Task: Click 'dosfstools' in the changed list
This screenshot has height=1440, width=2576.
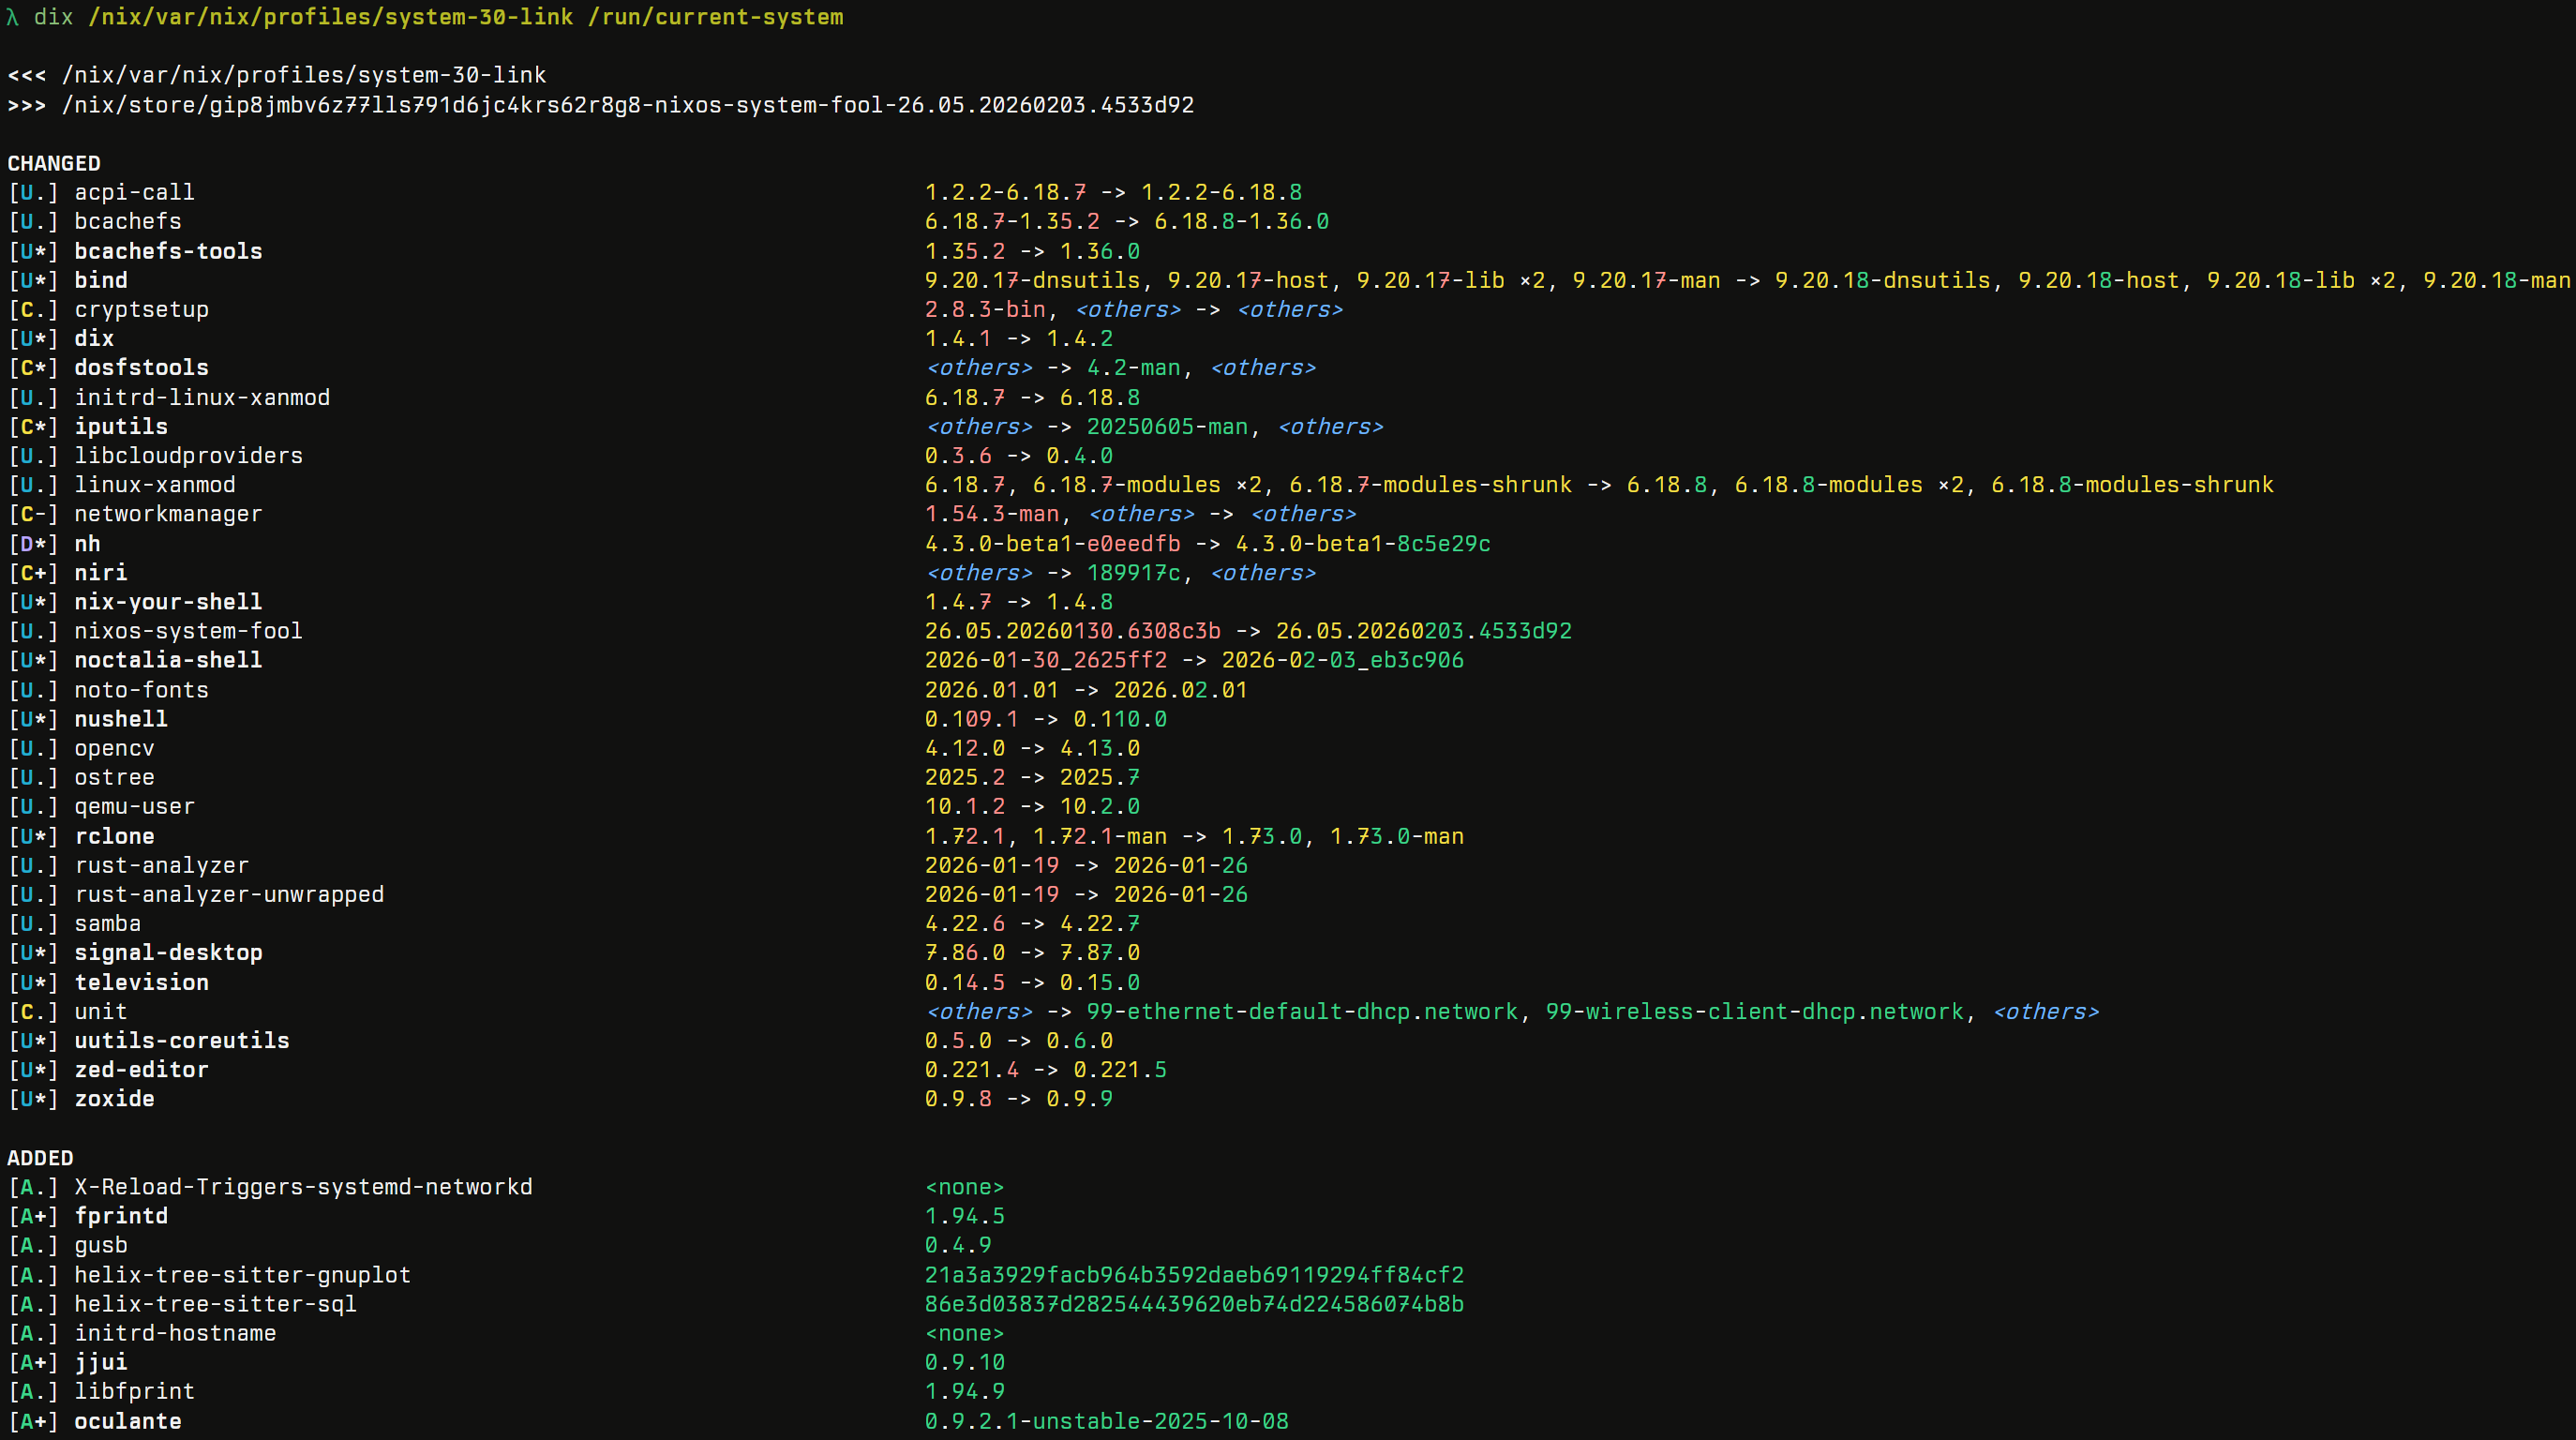Action: coord(142,368)
